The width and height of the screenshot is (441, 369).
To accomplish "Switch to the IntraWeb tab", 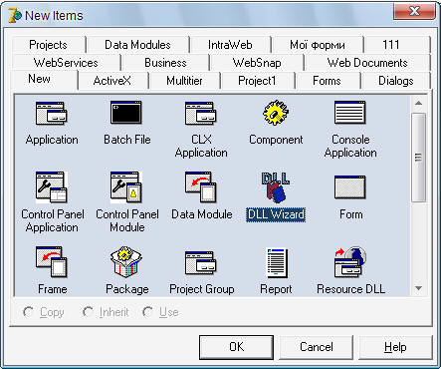I will coord(230,45).
